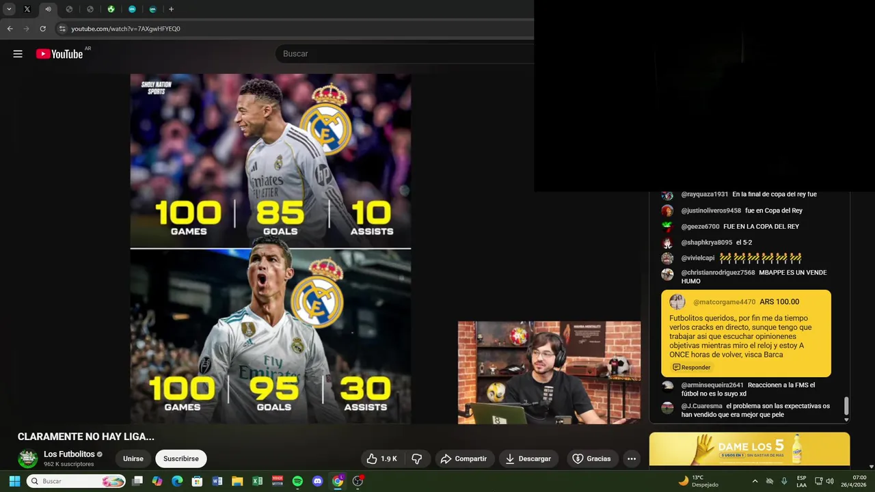Click @vivielcapi username in chat
Image resolution: width=875 pixels, height=492 pixels.
[697, 258]
